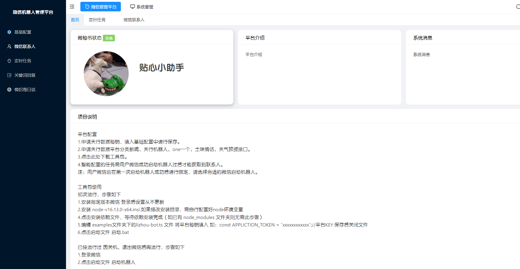Click line 1.申请天行数据秘钥
The image size is (520, 269).
coord(130,142)
